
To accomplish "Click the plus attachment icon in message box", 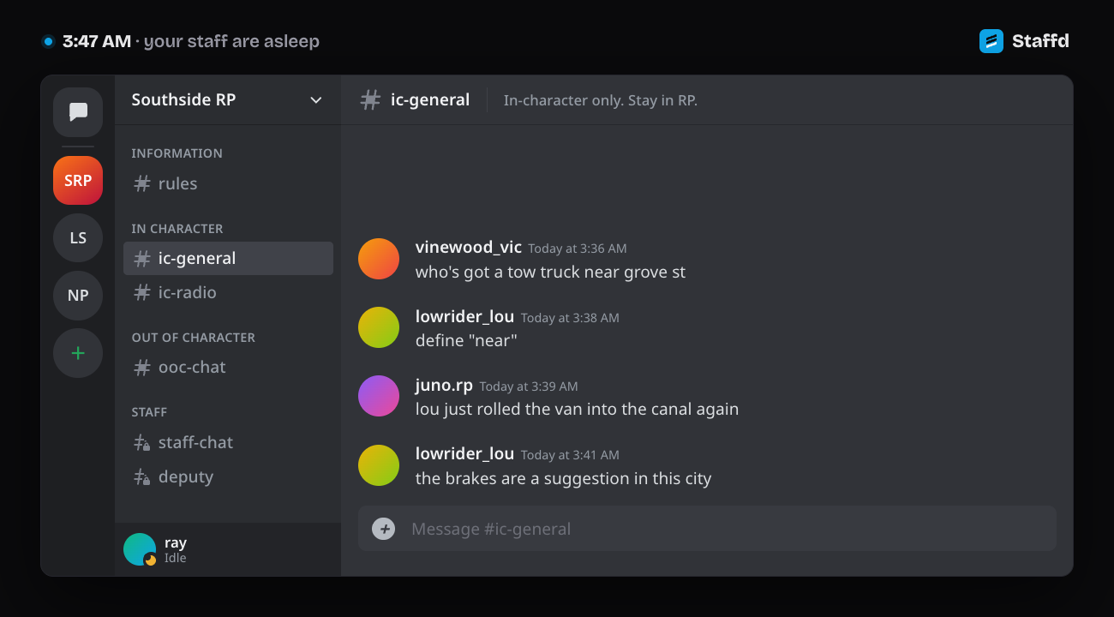I will [x=383, y=529].
